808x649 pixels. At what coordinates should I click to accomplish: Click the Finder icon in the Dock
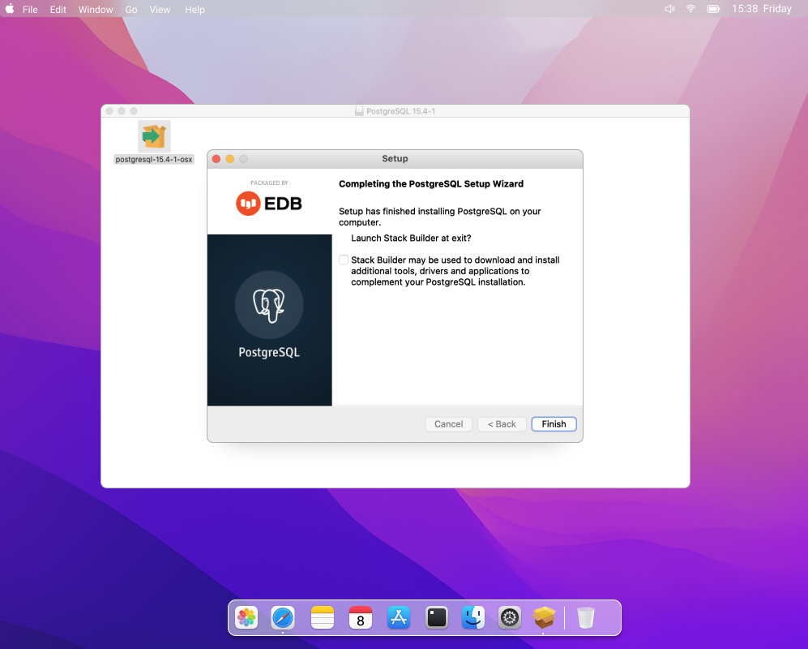pos(473,618)
